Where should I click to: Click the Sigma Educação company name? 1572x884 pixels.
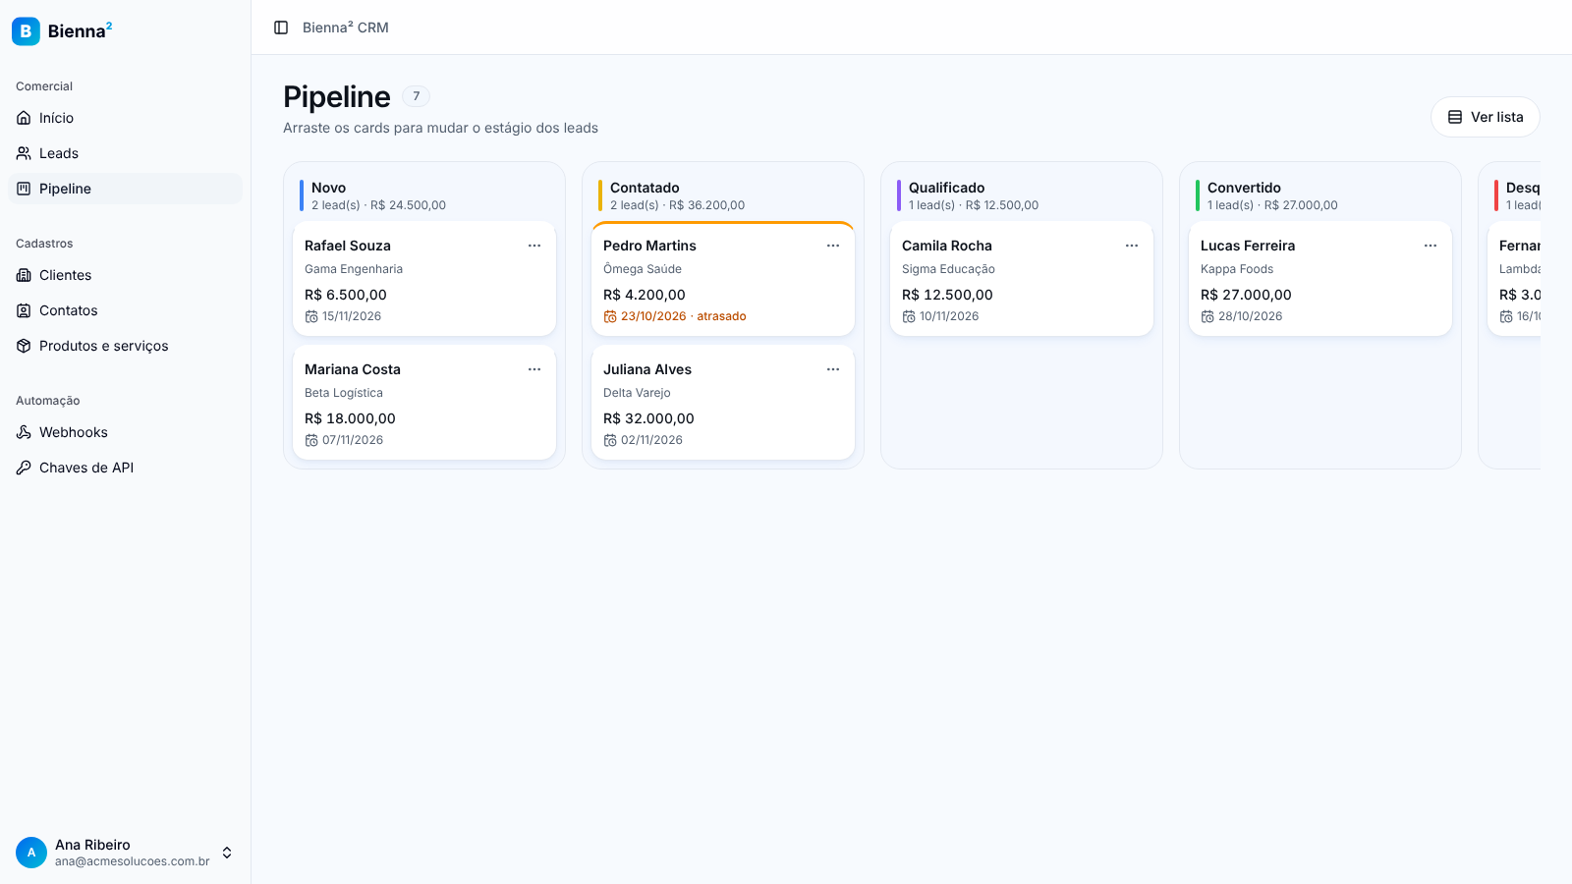pos(948,269)
